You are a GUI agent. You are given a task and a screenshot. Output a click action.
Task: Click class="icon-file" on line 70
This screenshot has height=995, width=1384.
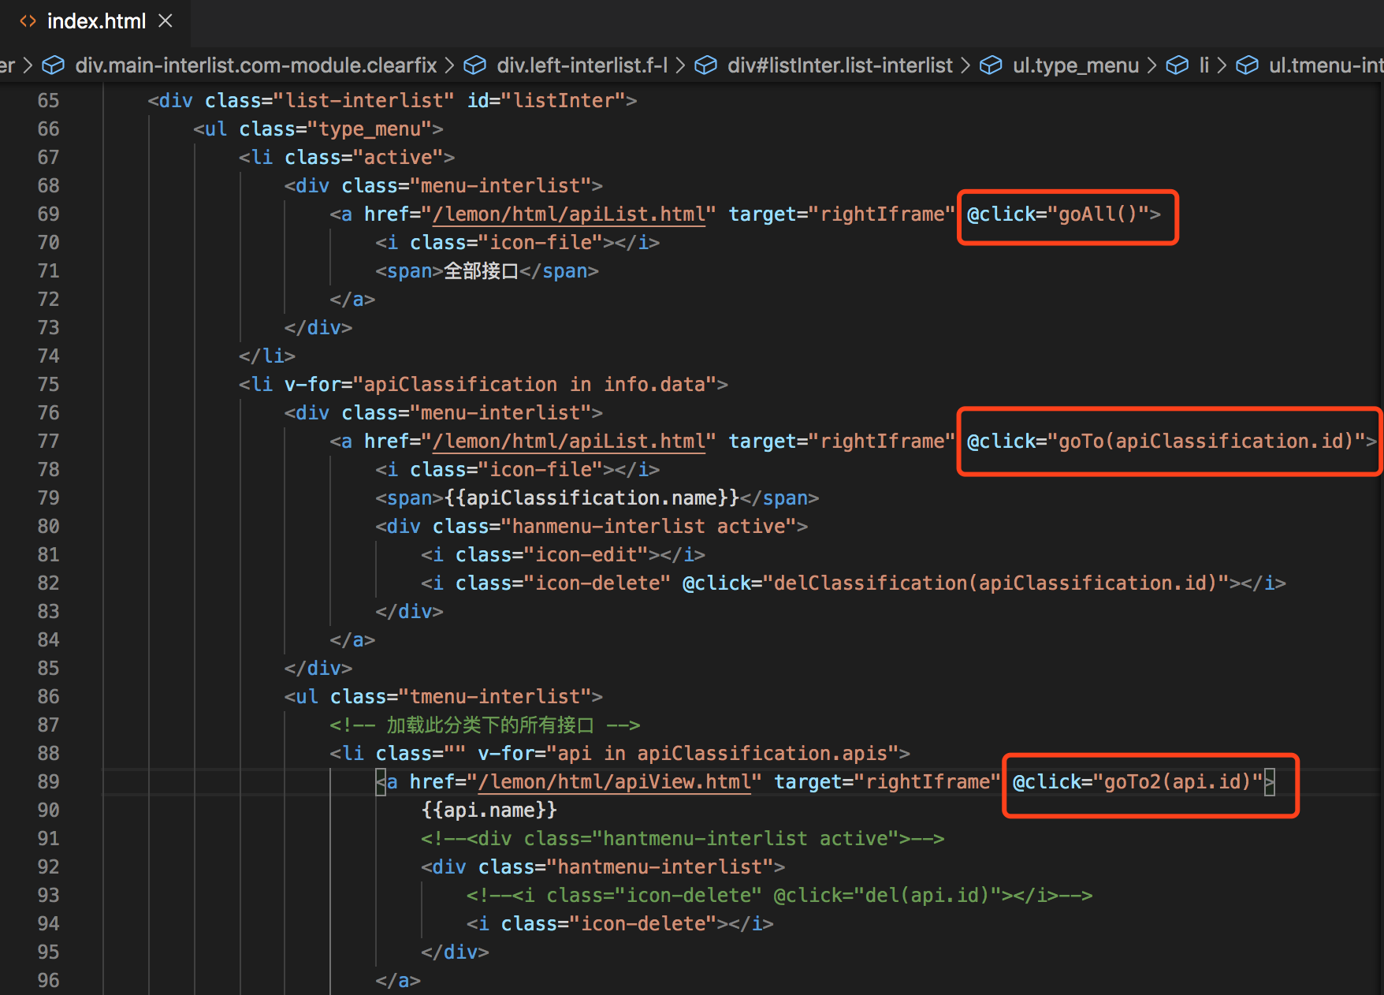506,242
